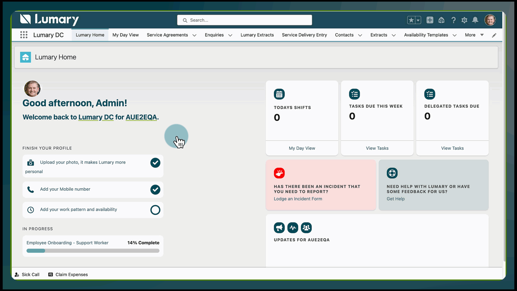Click the Add your Mobile number checkmark

click(x=155, y=190)
